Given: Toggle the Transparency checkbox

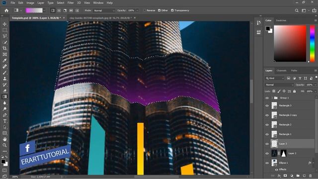Looking at the screenshot, I should [x=172, y=10].
